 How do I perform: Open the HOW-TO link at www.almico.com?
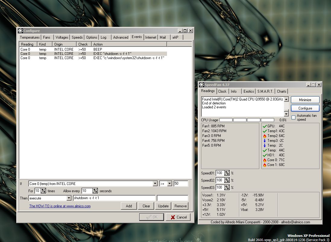point(60,206)
